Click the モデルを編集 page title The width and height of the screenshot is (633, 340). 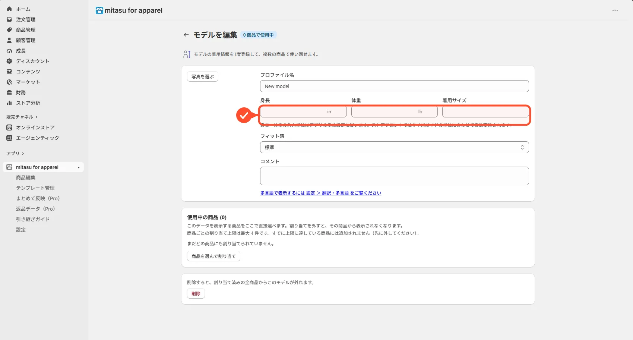tap(215, 35)
